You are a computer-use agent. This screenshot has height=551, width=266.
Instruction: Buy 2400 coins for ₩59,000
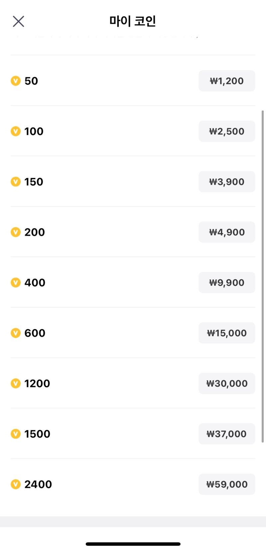pyautogui.click(x=227, y=484)
